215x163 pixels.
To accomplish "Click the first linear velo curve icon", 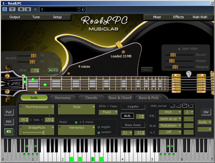I will point(172,106).
